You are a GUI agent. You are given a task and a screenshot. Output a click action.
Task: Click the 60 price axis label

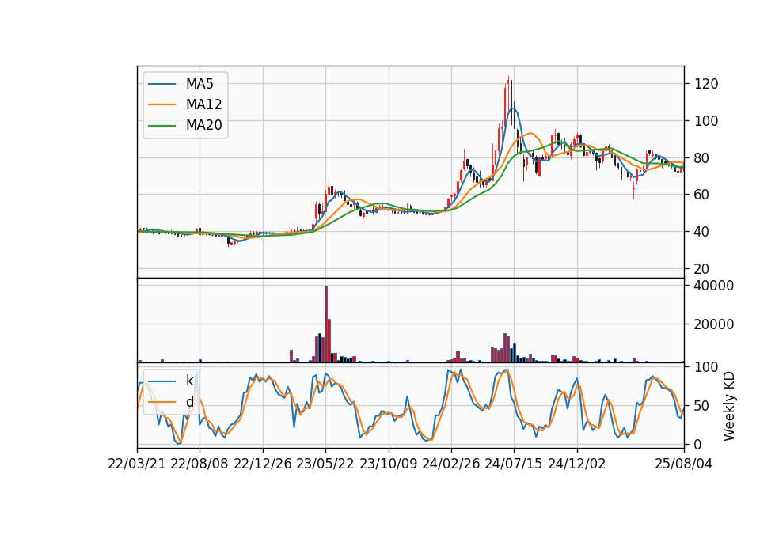(x=702, y=195)
